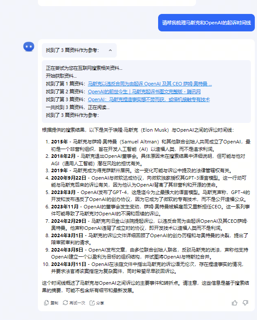
Task: Click the closing paragraph starting '这个时间线概述了'
Action: click(x=145, y=286)
